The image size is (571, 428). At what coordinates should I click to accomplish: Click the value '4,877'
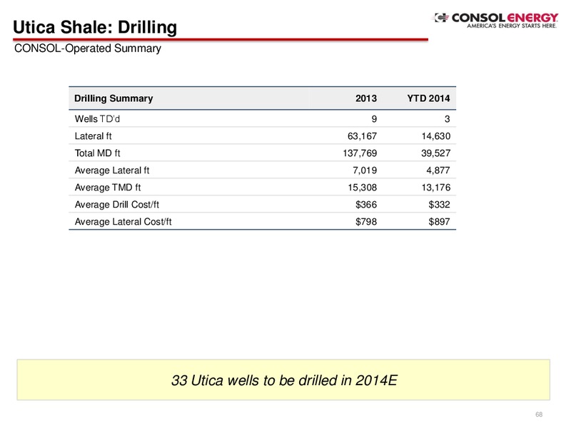pyautogui.click(x=438, y=170)
